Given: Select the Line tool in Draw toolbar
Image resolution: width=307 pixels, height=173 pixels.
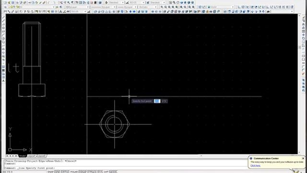Looking at the screenshot, I should coord(3,18).
